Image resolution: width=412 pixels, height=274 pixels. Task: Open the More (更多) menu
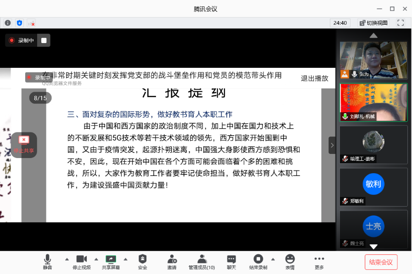coord(319,262)
